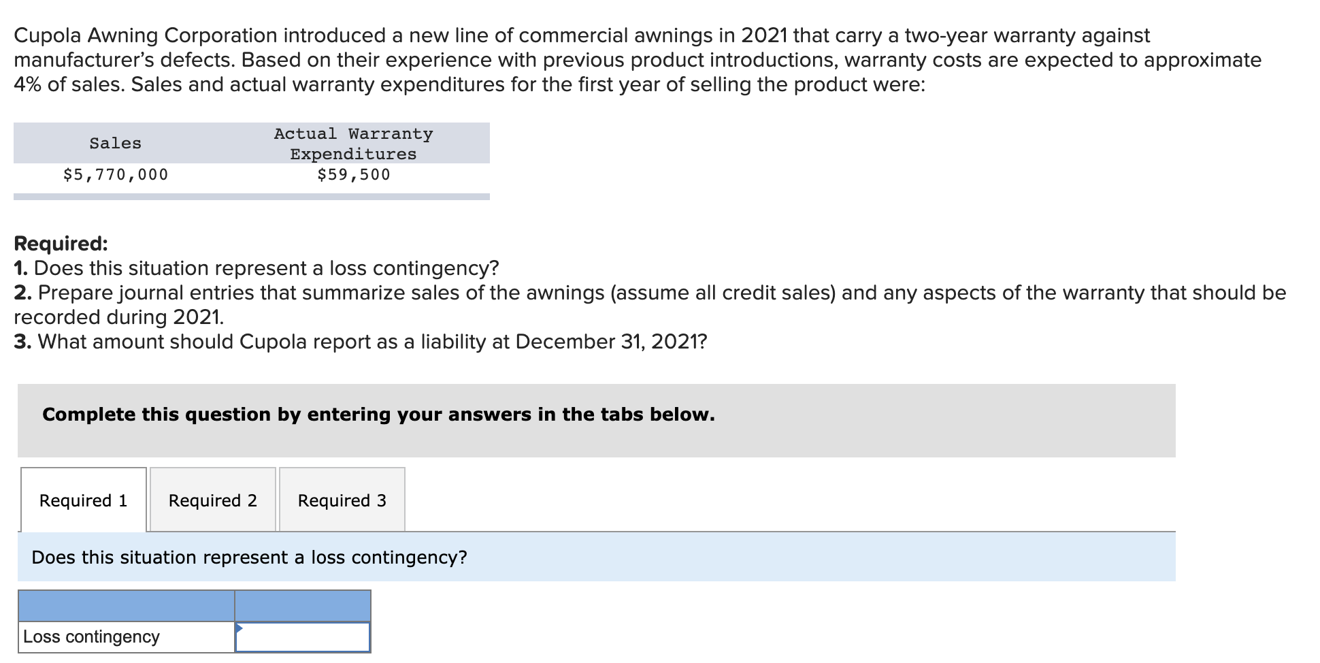Select the loss contingency question prompt
The height and width of the screenshot is (663, 1320).
click(x=249, y=557)
